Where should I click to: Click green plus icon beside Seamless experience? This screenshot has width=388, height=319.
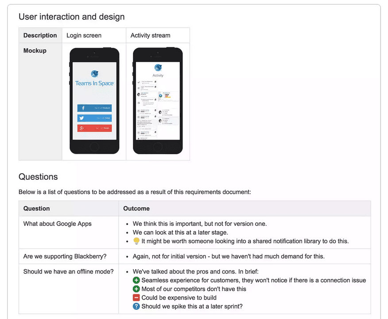tap(136, 280)
